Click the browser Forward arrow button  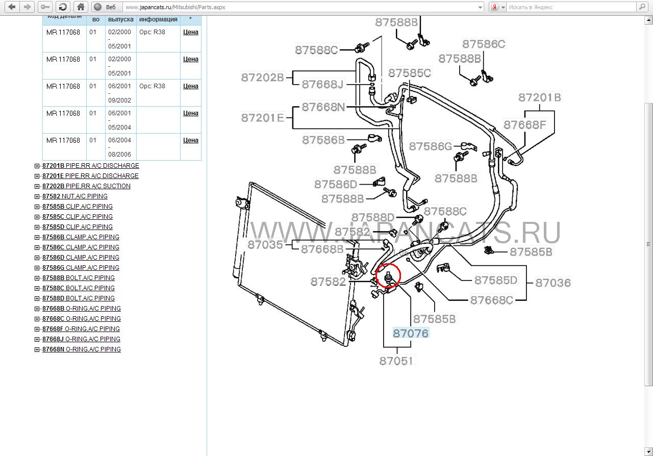pos(28,7)
